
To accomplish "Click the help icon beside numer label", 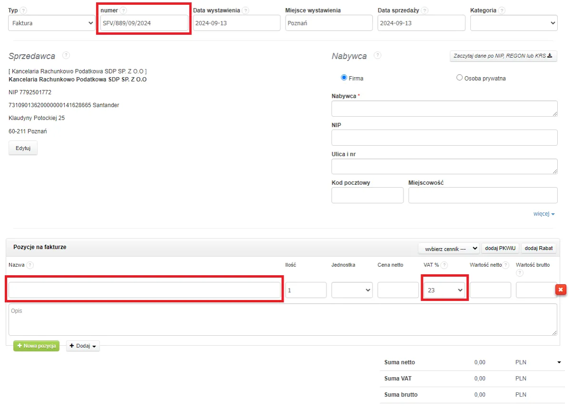I will coord(124,10).
